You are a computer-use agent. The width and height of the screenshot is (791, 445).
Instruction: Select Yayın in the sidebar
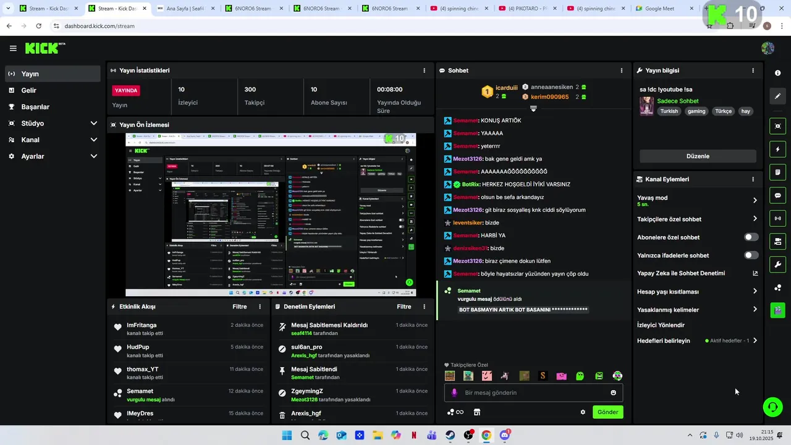click(x=53, y=74)
